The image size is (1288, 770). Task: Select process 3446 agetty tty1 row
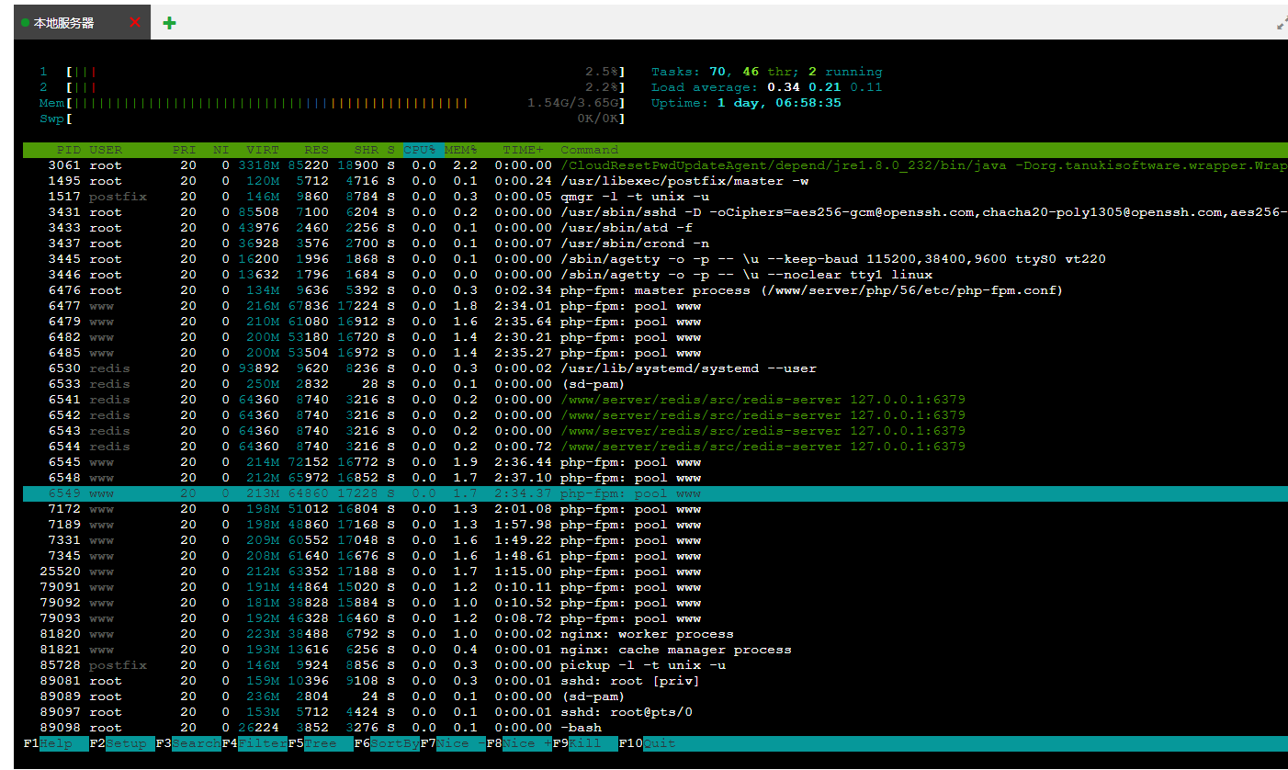(x=655, y=275)
